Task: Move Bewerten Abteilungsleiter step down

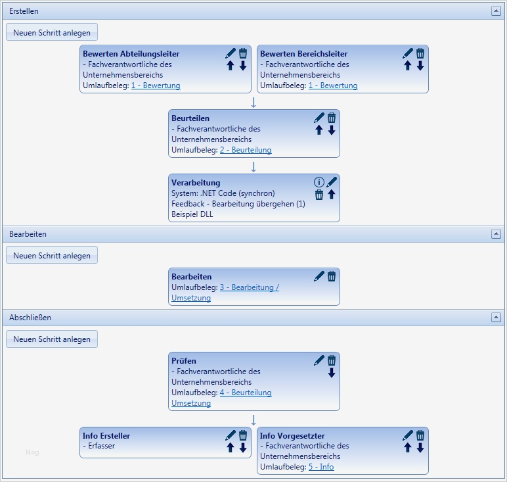Action: coord(243,66)
